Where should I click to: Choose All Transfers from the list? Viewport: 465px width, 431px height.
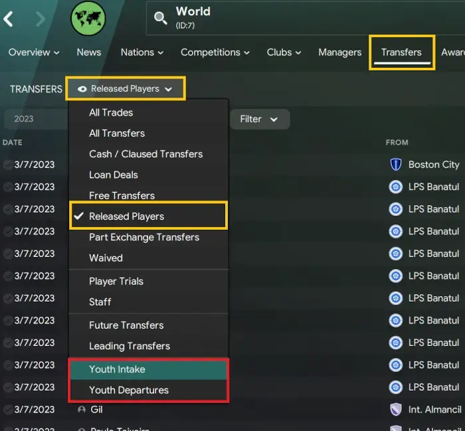[149, 133]
